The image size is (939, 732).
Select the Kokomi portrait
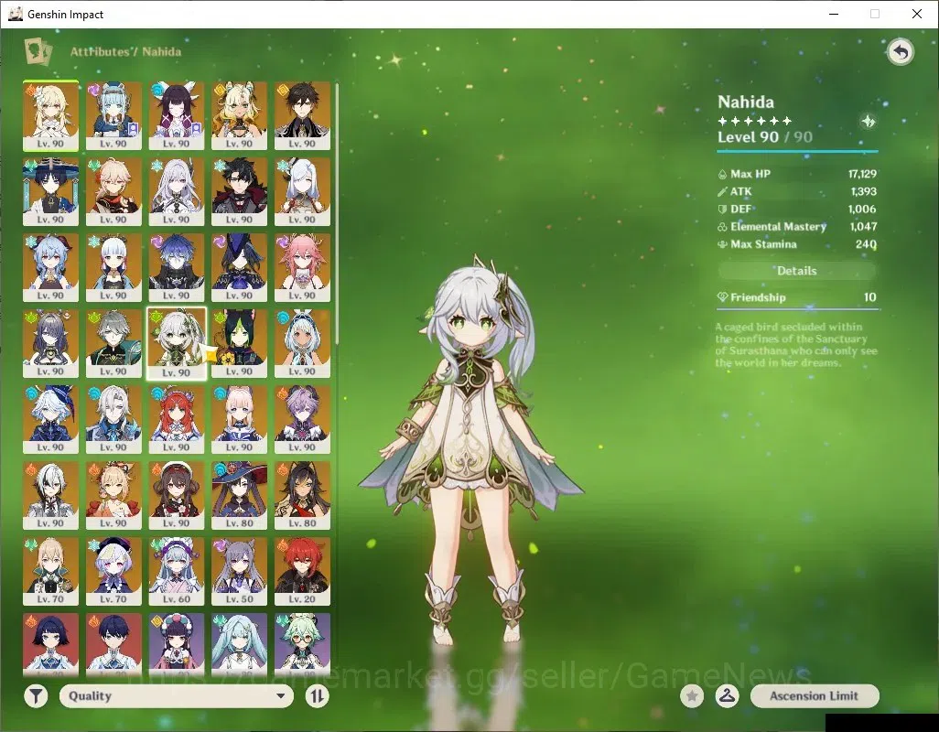(240, 420)
